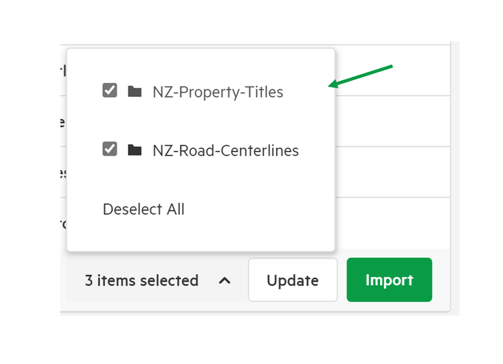Select the NZ-Property-Titles entry label
Image resolution: width=503 pixels, height=364 pixels.
[x=218, y=92]
